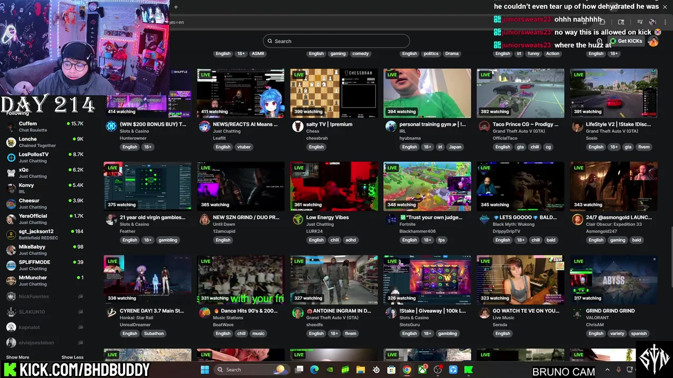Image resolution: width=673 pixels, height=378 pixels.
Task: Open the Kick app in the taskbar
Action: pos(468,370)
